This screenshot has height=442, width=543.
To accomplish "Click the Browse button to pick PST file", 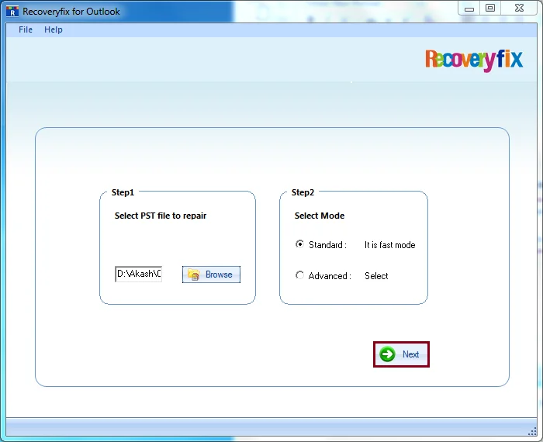I will pos(211,275).
